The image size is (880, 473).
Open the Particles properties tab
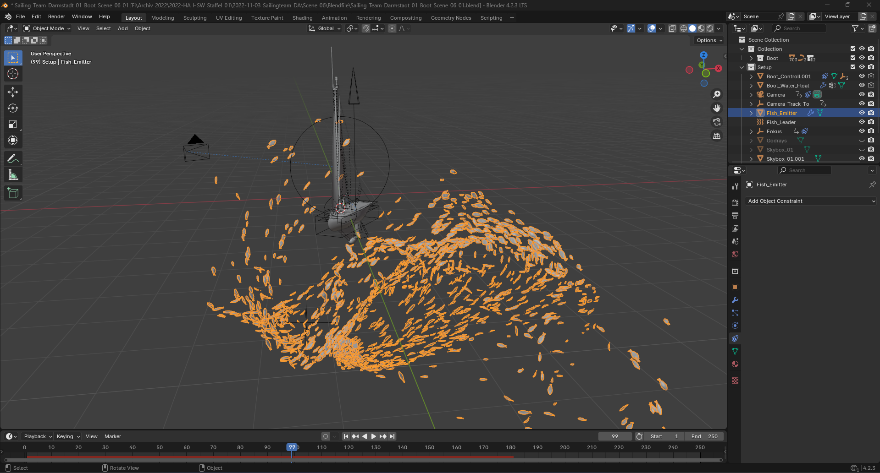(735, 313)
